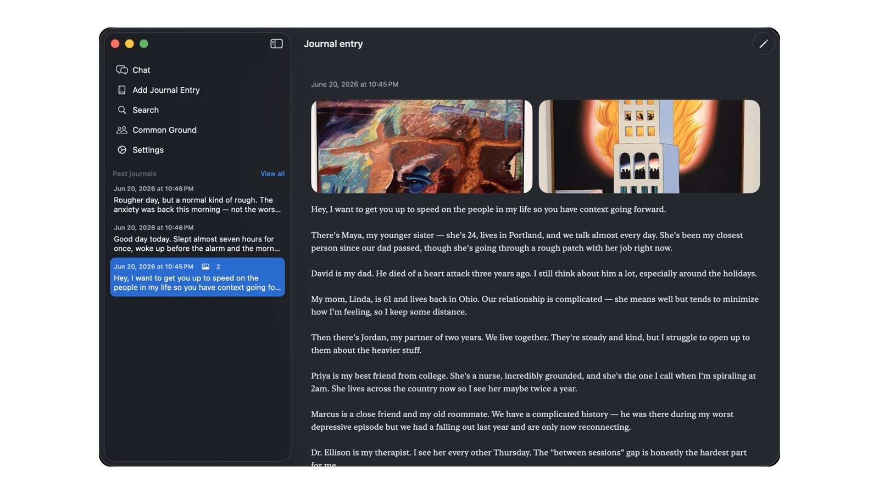879x494 pixels.
Task: Click the Chat speech bubble icon
Action: click(122, 70)
